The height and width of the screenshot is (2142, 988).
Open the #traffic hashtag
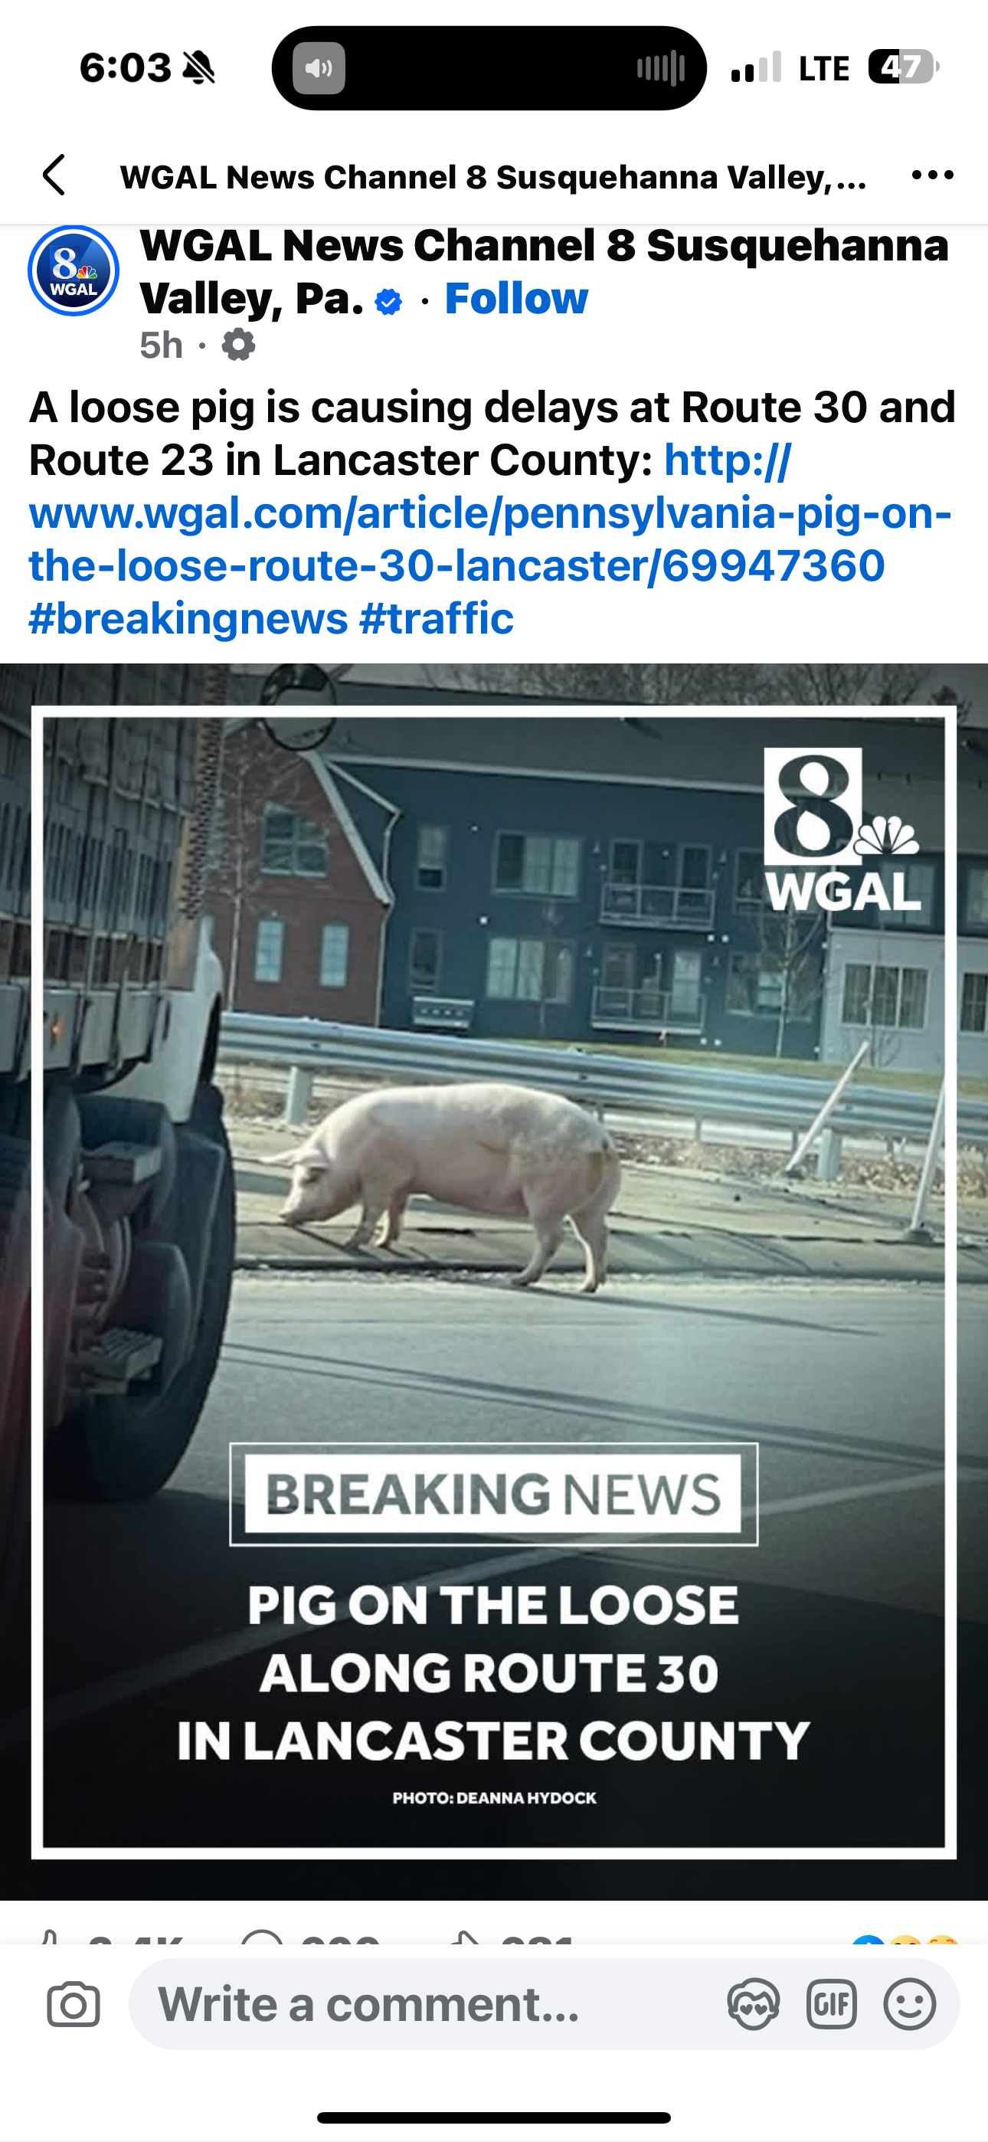tap(437, 617)
